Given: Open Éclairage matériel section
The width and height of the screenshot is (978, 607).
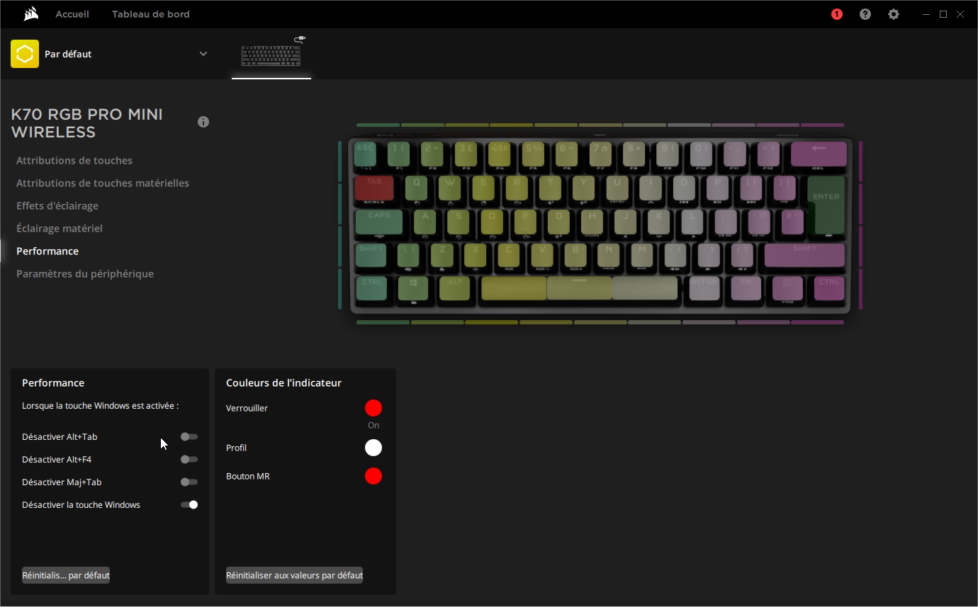Looking at the screenshot, I should pos(60,228).
